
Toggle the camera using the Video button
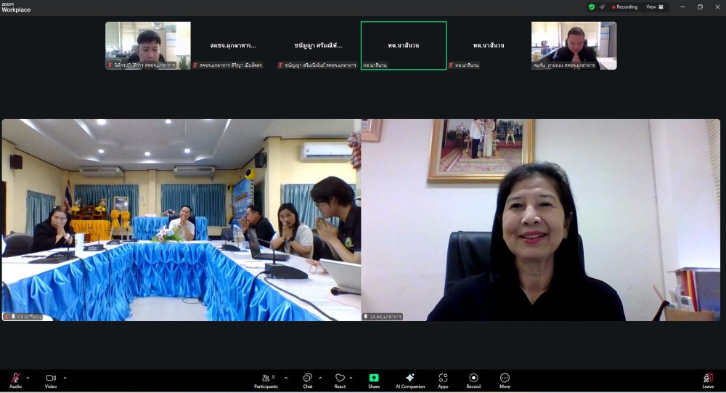point(51,379)
